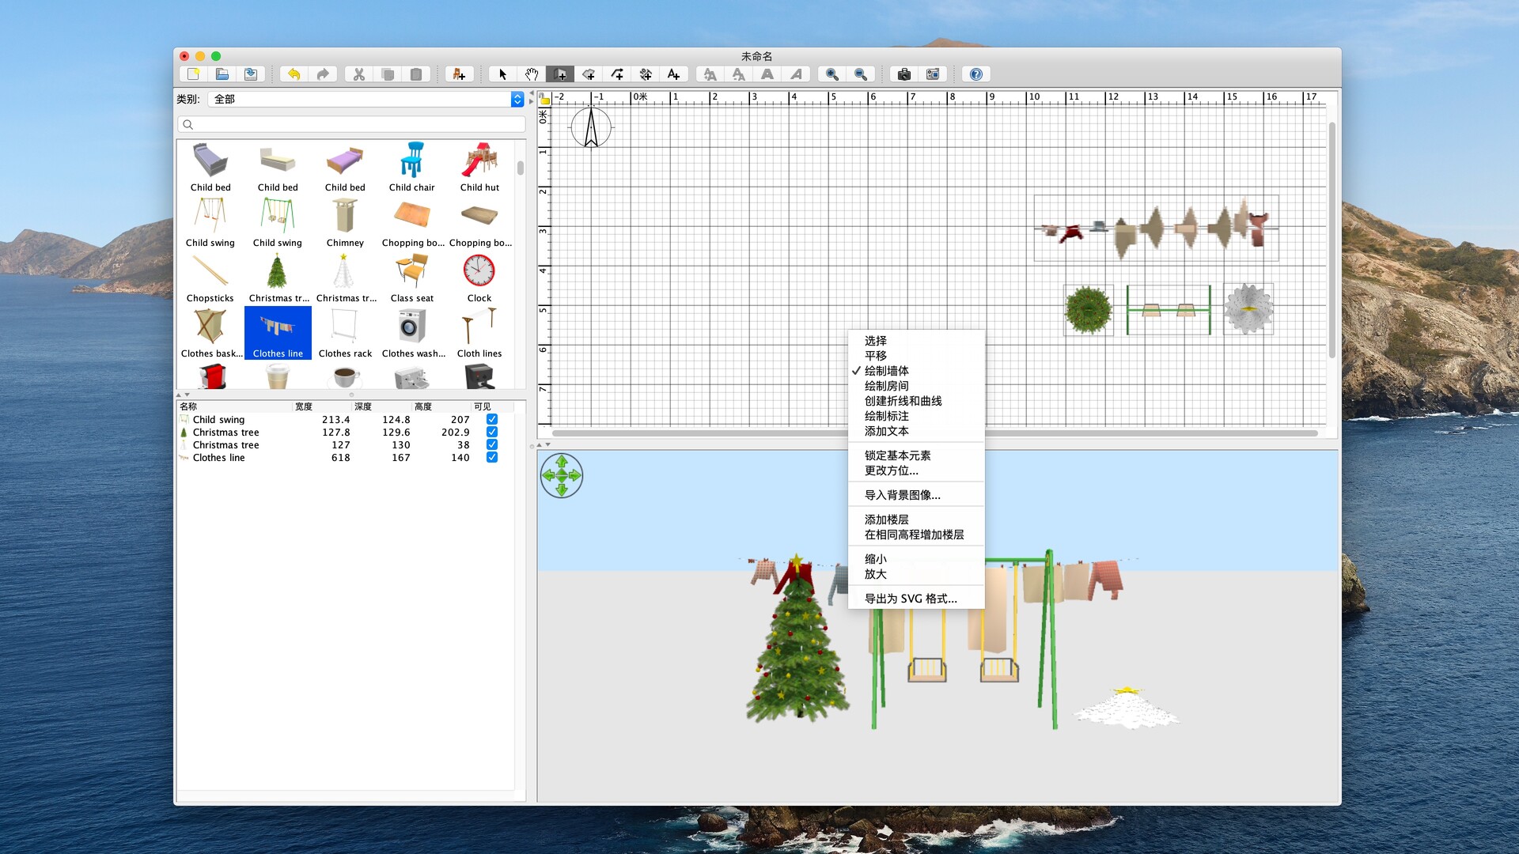Select the Create rooms tool icon

pos(589,74)
